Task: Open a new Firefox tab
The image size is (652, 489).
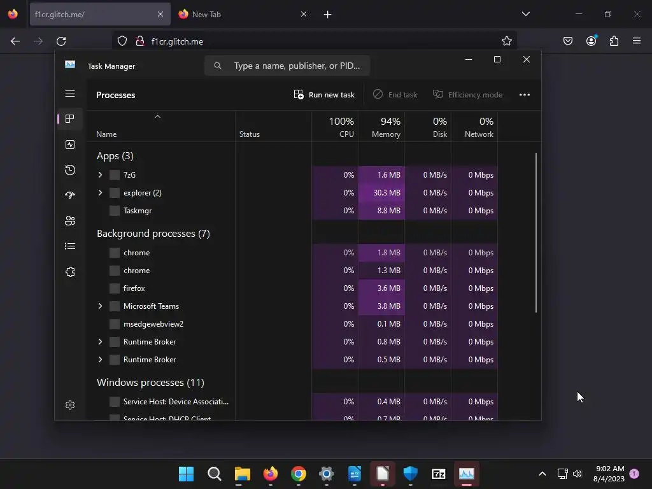Action: 328,15
